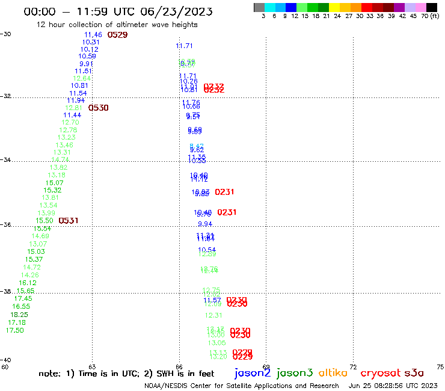
Task: Click the wave height reading 10.12
Action: click(x=90, y=49)
